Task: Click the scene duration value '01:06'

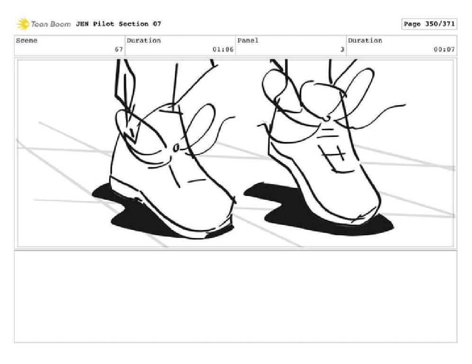Action: click(223, 49)
